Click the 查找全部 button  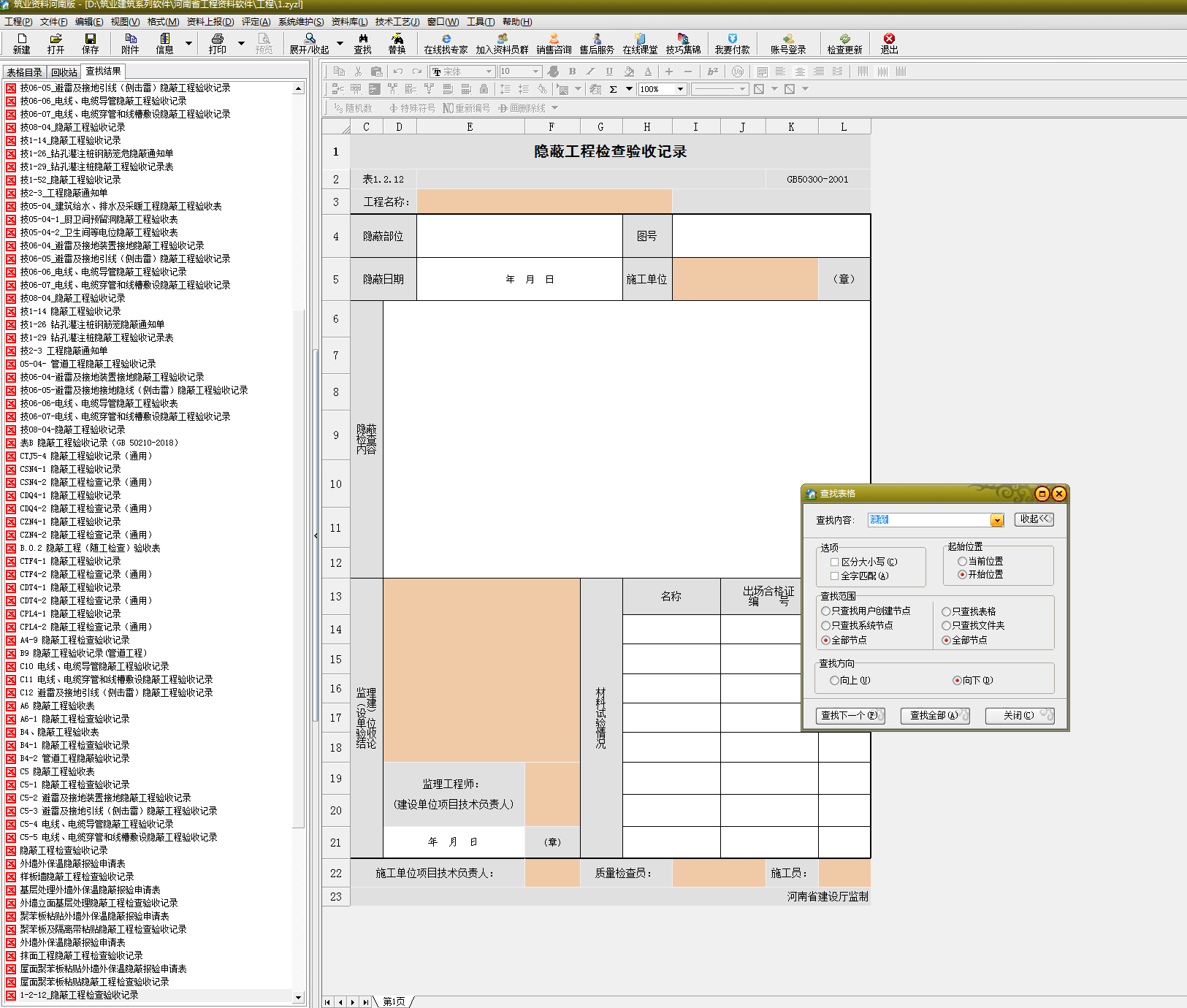click(x=935, y=716)
